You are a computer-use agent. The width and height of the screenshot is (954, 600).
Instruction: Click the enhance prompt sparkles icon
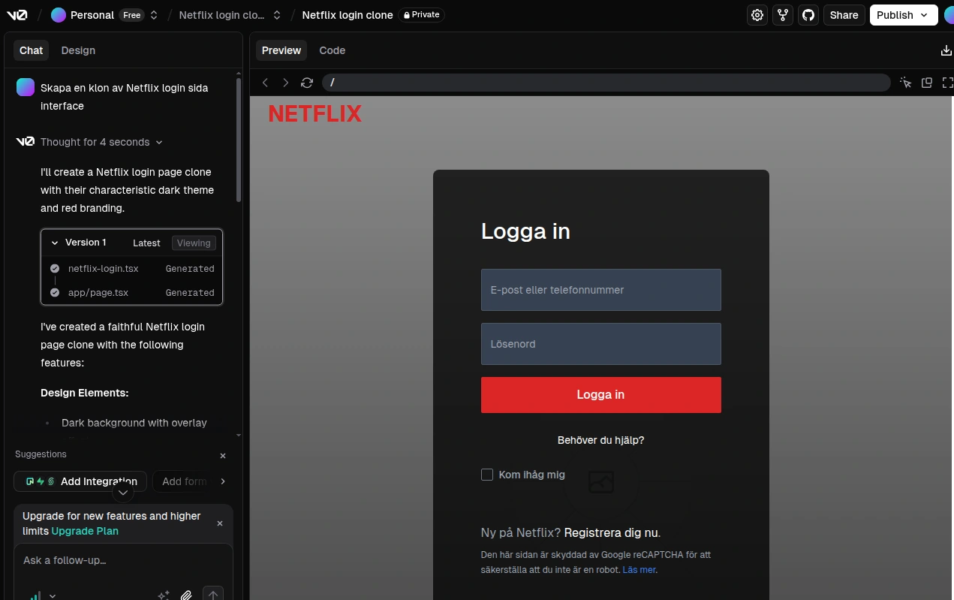tap(164, 595)
